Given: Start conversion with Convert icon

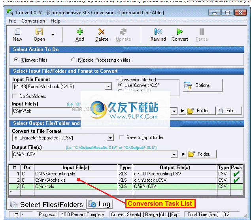Looking at the screenshot, I should (x=180, y=32).
